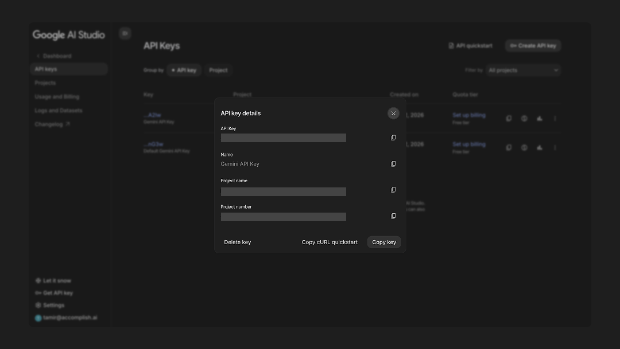
Task: Toggle the sidebar collapse icon
Action: tap(125, 33)
